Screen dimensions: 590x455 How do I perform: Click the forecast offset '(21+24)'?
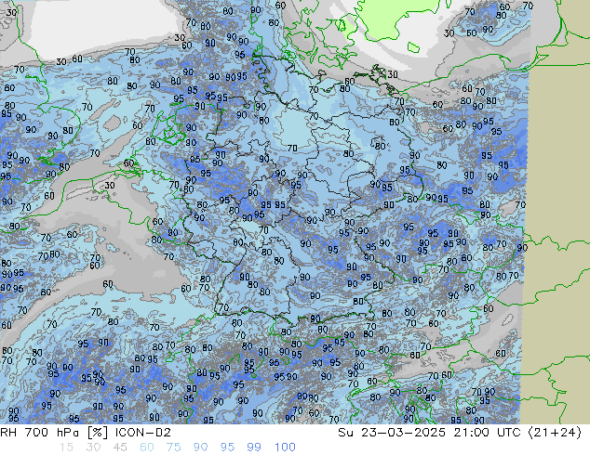click(555, 433)
